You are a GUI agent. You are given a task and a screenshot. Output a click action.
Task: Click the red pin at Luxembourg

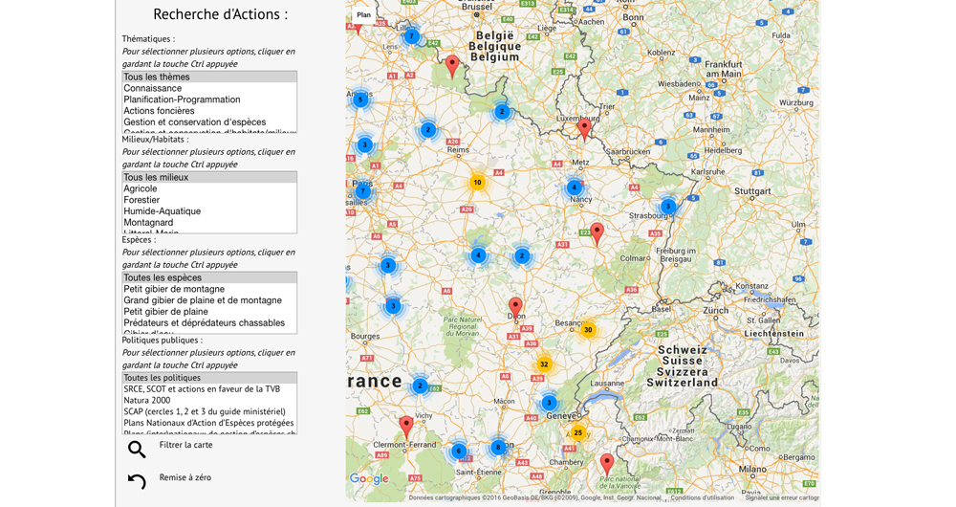click(584, 130)
